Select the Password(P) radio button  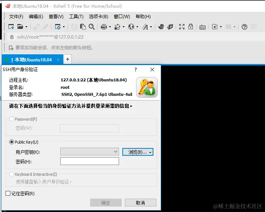[11, 119]
